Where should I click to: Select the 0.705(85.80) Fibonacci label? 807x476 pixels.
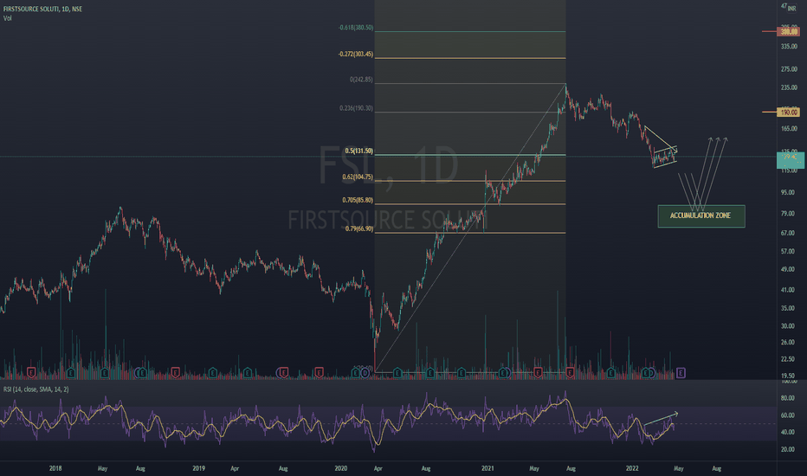click(x=358, y=200)
